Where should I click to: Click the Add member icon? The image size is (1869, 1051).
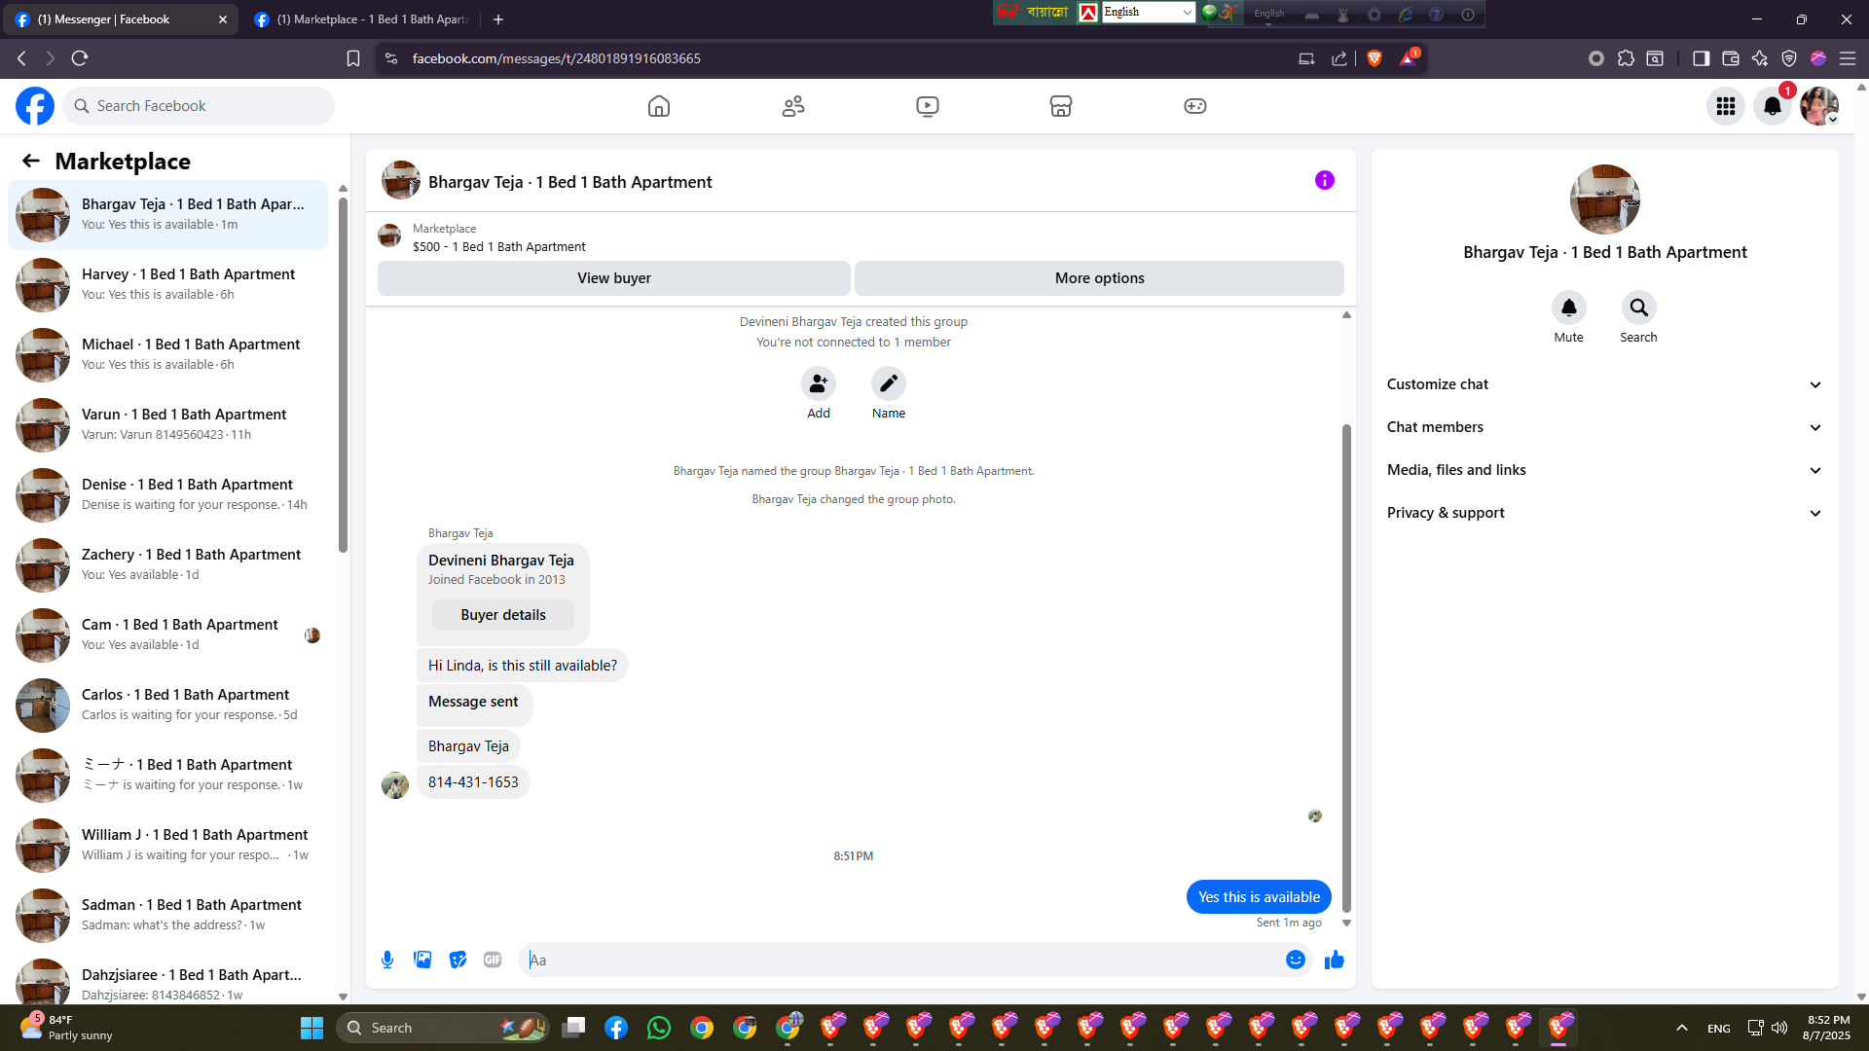click(x=819, y=384)
